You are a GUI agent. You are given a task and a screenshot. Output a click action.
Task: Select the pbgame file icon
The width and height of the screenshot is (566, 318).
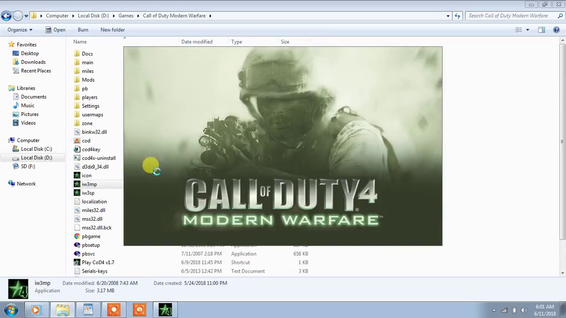click(77, 236)
